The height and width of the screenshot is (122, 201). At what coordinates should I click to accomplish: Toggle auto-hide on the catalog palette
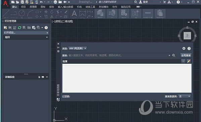58,47
